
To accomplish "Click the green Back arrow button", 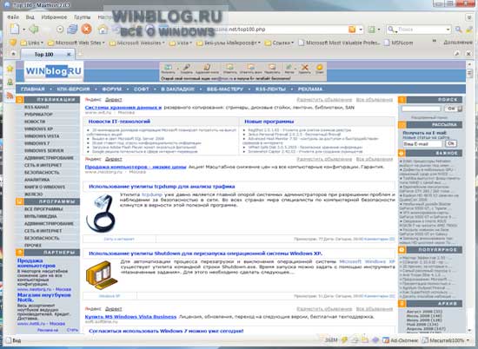I will (34, 30).
